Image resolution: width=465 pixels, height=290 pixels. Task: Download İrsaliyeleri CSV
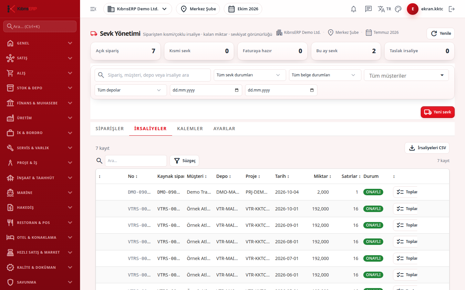click(x=427, y=148)
